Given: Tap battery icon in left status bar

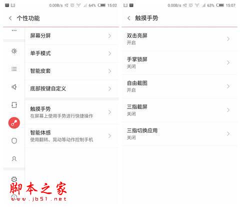Looking at the screenshot, I should pyautogui.click(x=101, y=5).
